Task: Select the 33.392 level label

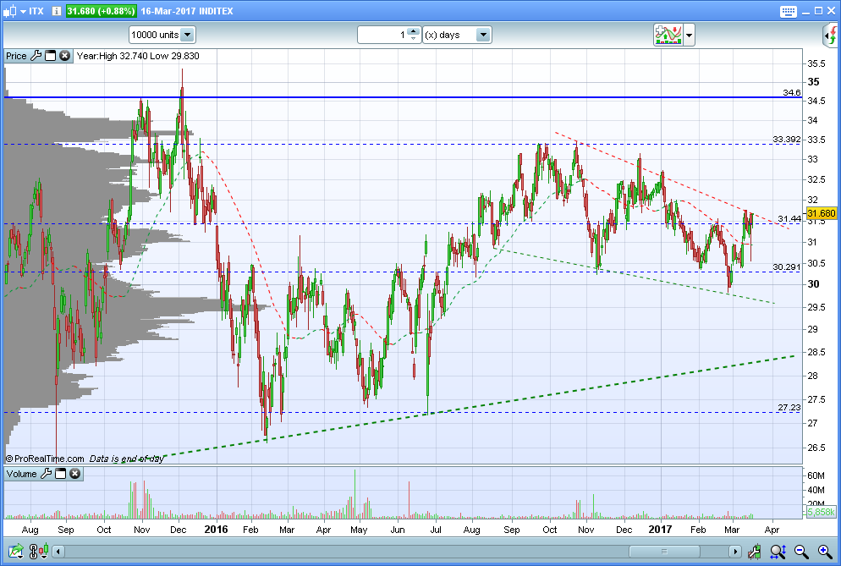Action: 787,140
